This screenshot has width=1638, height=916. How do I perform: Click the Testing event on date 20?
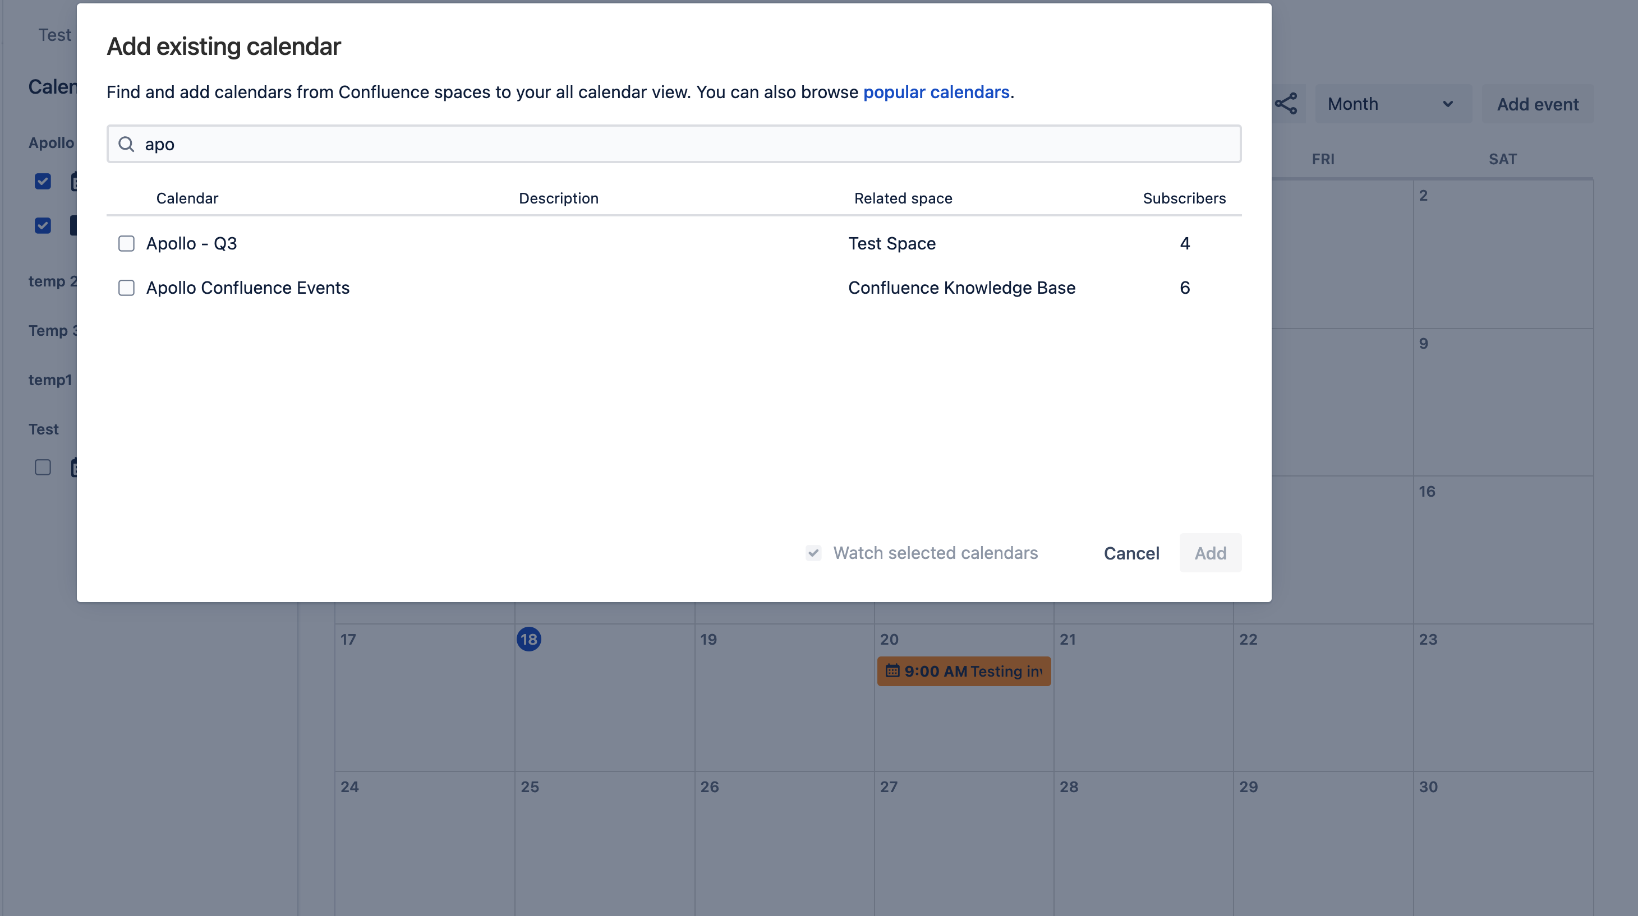(x=963, y=671)
